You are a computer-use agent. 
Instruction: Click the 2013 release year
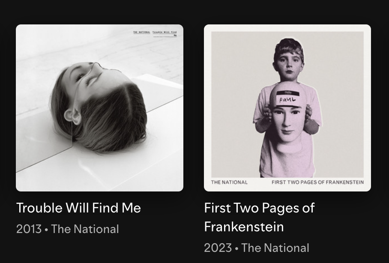click(29, 229)
